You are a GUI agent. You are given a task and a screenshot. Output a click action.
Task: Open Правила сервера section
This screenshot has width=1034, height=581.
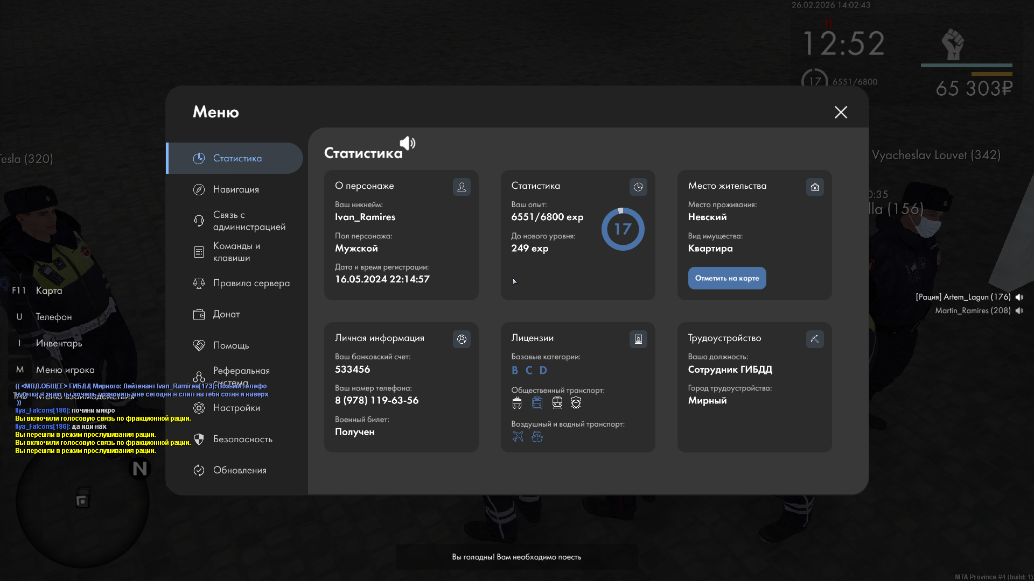click(251, 283)
